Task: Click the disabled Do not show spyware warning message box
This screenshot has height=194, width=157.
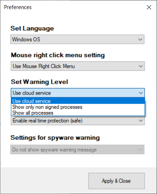Action: click(77, 149)
